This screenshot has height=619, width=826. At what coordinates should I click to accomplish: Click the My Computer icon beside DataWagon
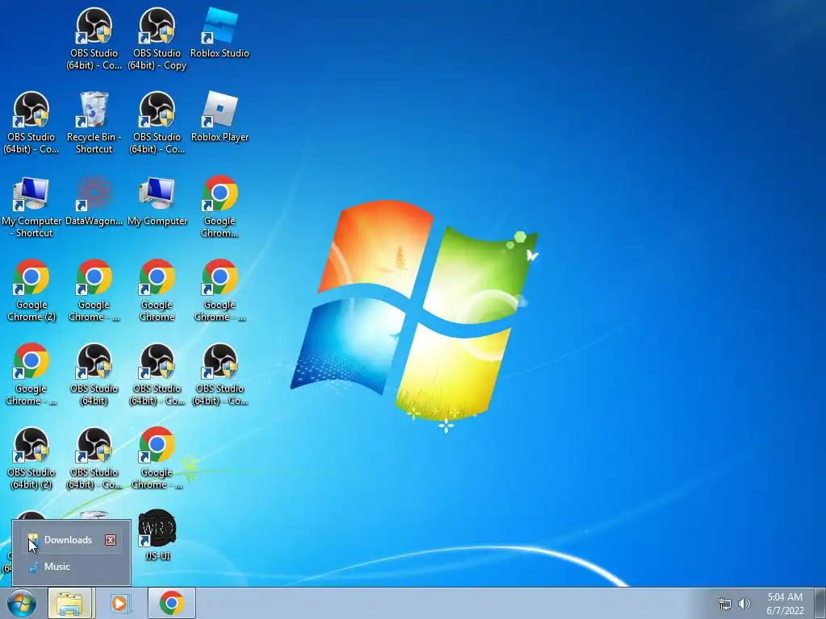coord(157,201)
